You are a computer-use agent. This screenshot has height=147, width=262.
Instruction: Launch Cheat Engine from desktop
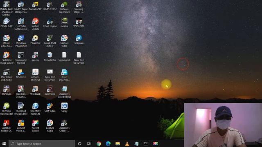(50, 23)
